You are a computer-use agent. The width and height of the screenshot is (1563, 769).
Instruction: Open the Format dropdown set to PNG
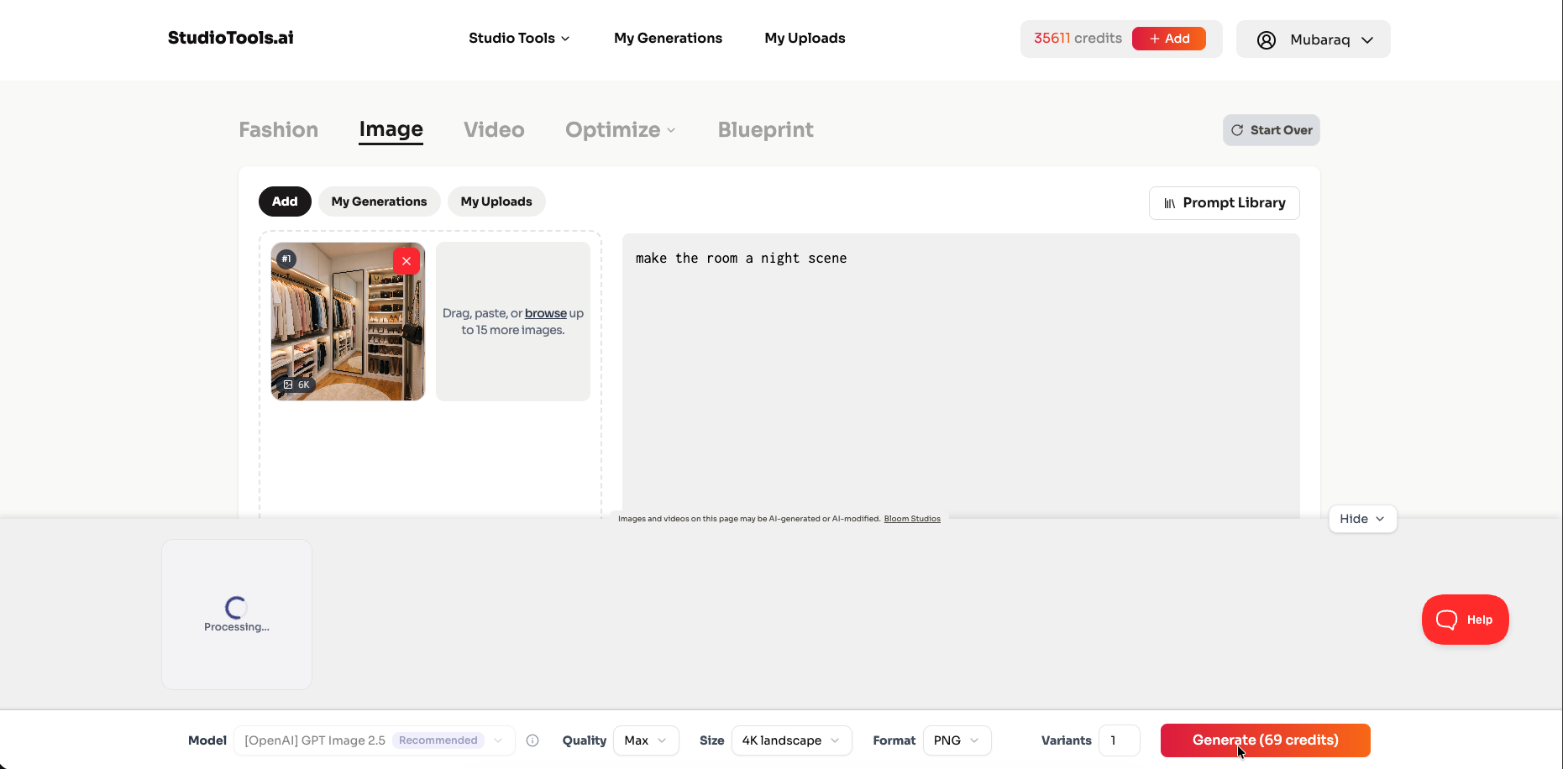(957, 740)
